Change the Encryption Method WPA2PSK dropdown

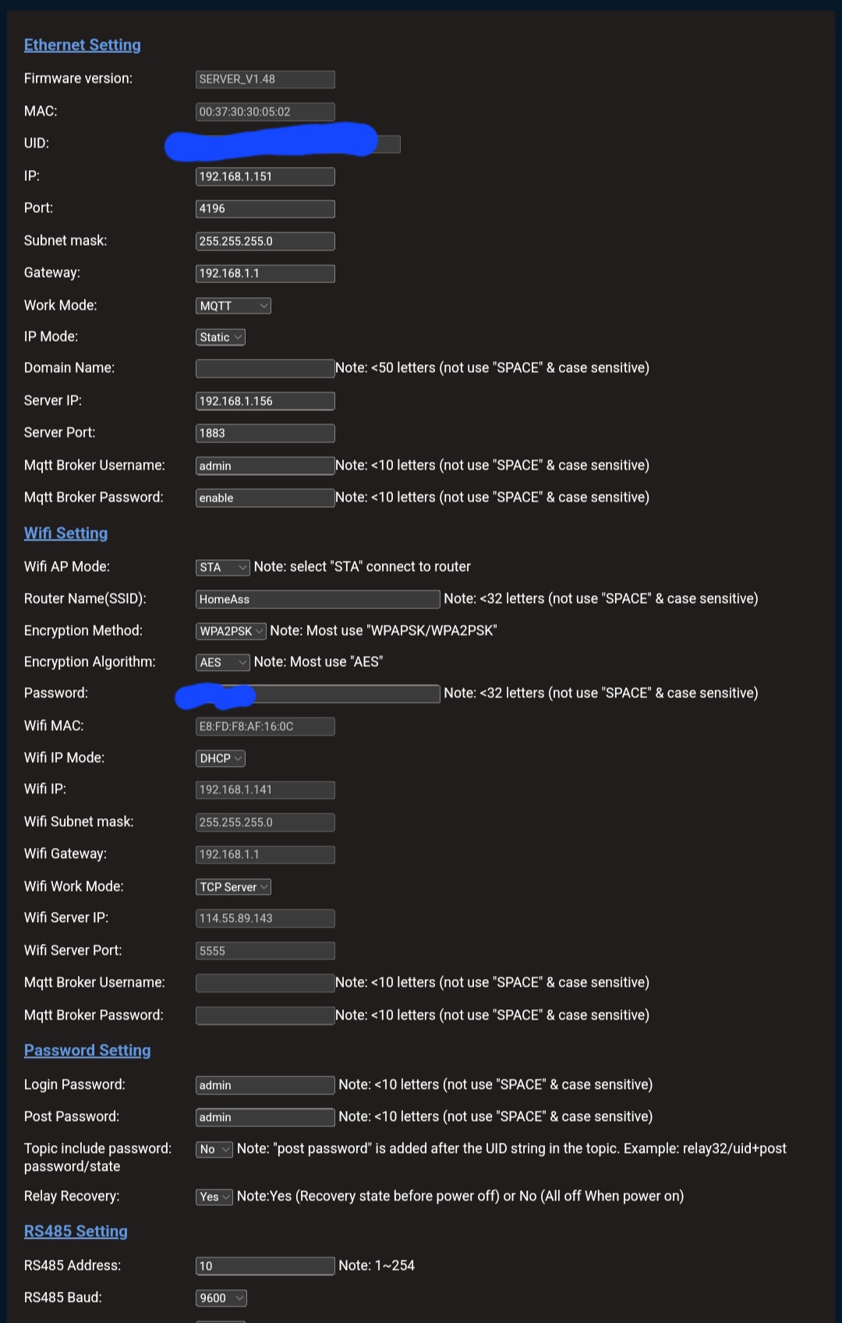231,631
